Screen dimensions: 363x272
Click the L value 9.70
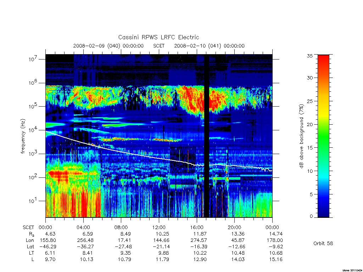coord(50,259)
